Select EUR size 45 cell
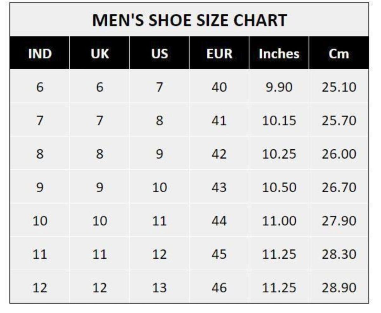The width and height of the screenshot is (381, 313). (x=219, y=254)
